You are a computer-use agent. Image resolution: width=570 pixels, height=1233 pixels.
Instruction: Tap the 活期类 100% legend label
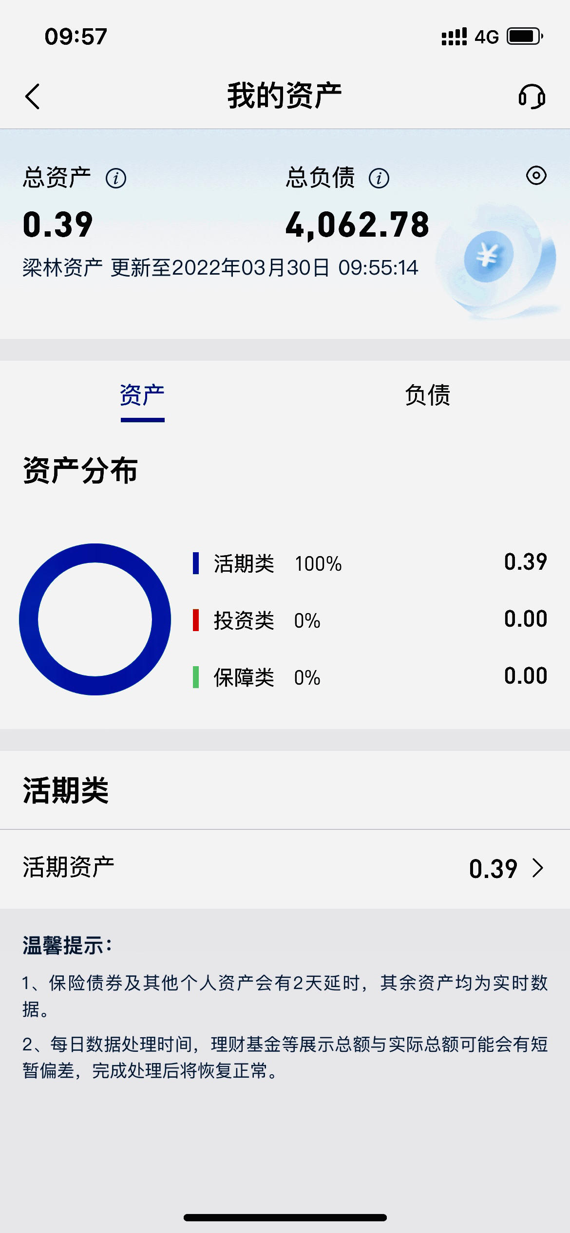tap(278, 563)
